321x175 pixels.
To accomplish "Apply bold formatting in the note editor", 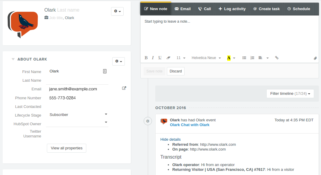I will click(x=146, y=58).
